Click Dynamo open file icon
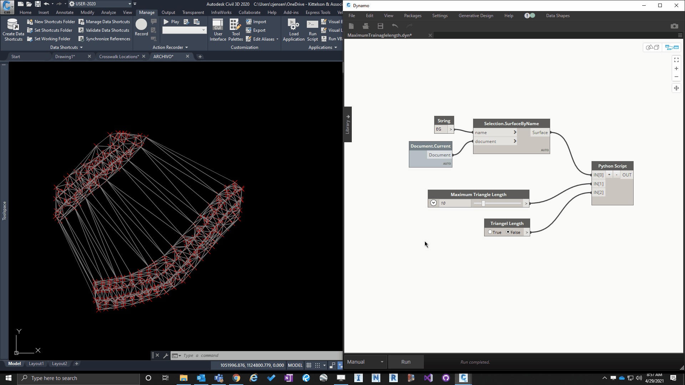The image size is (685, 385). click(x=366, y=26)
